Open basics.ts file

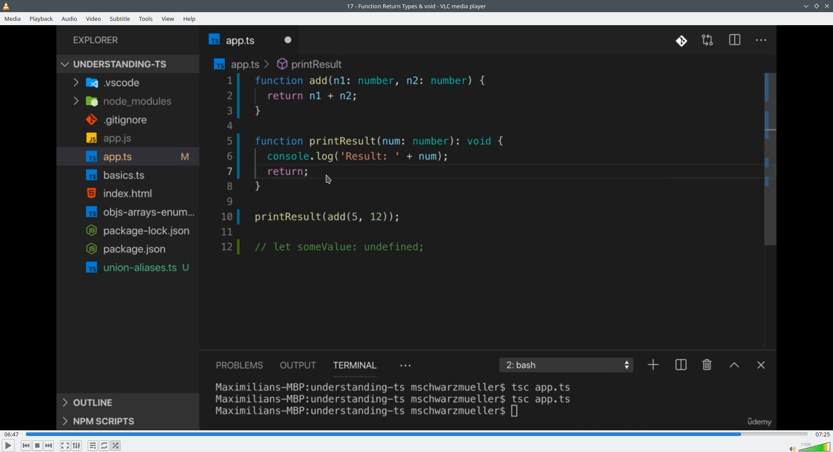(x=128, y=175)
